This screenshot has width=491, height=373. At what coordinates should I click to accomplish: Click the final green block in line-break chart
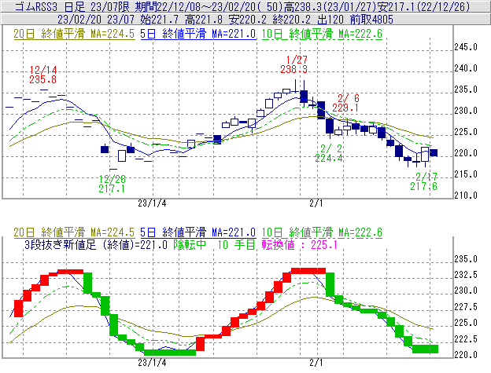click(x=425, y=349)
